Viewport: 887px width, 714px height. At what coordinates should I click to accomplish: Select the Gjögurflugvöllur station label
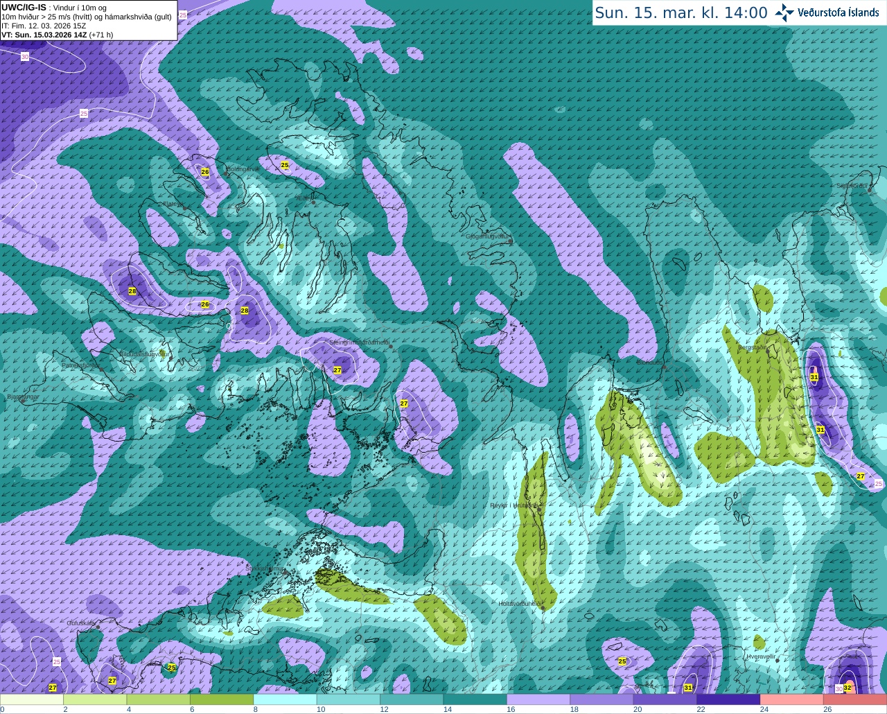pyautogui.click(x=488, y=236)
